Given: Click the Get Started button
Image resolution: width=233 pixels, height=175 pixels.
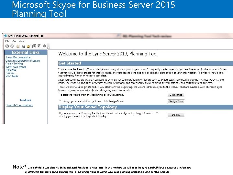Looking at the screenshot, I should (x=176, y=95).
